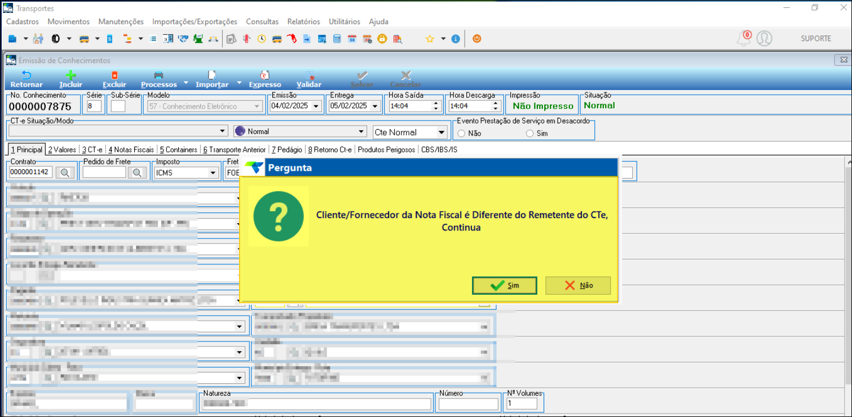Open the Cte Normal dropdown
The image size is (852, 417).
click(x=442, y=132)
